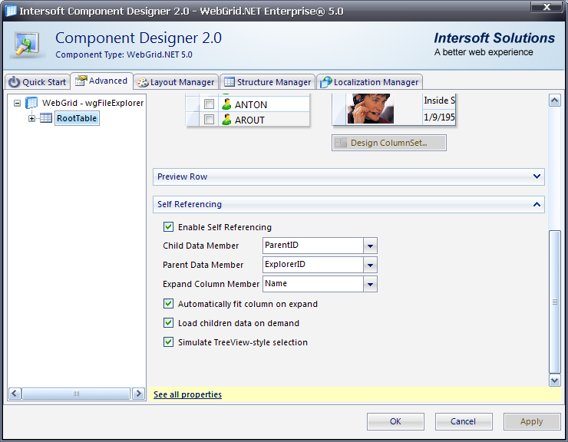The width and height of the screenshot is (568, 442).
Task: Open the Expand Column Member dropdown
Action: (x=370, y=284)
